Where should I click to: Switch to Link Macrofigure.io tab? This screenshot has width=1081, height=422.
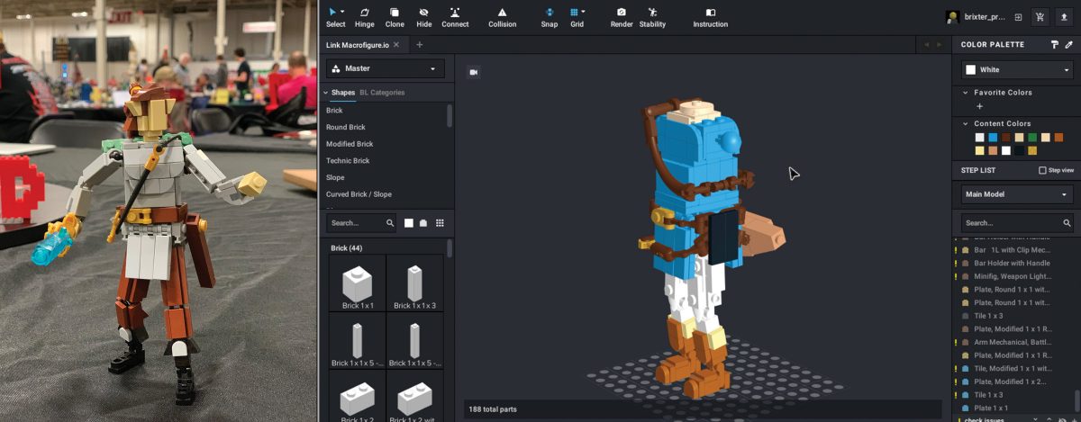(x=358, y=45)
